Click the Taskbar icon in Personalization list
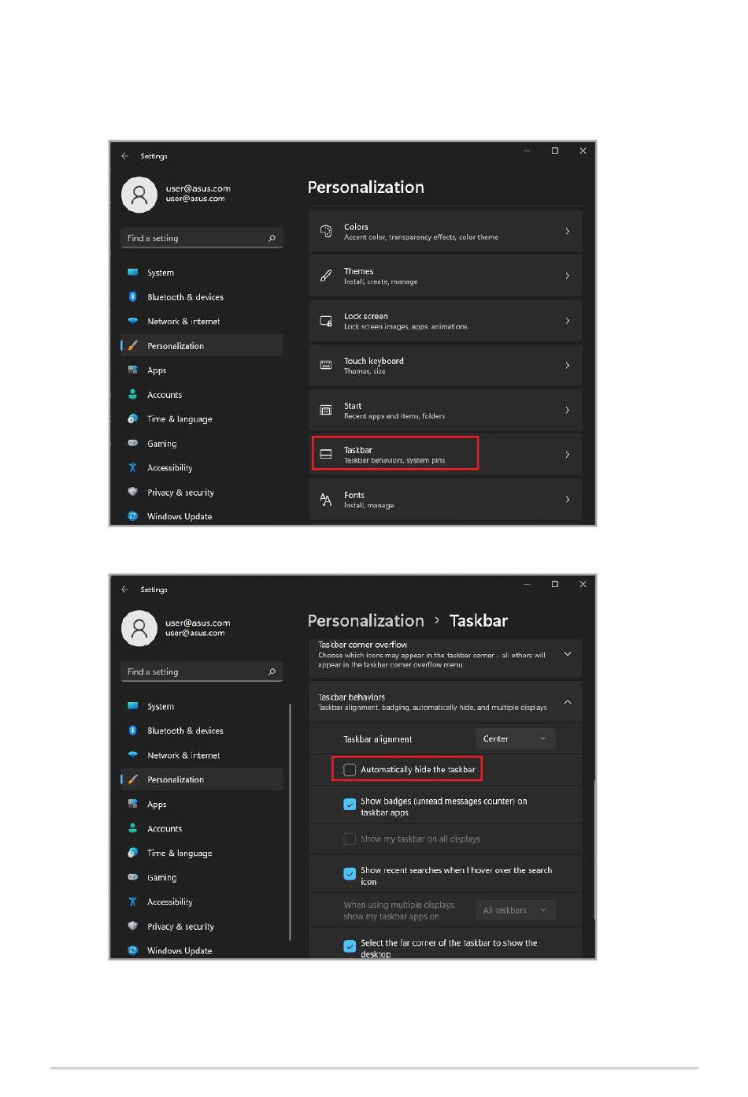Viewport: 748px width, 1097px height. pos(326,455)
